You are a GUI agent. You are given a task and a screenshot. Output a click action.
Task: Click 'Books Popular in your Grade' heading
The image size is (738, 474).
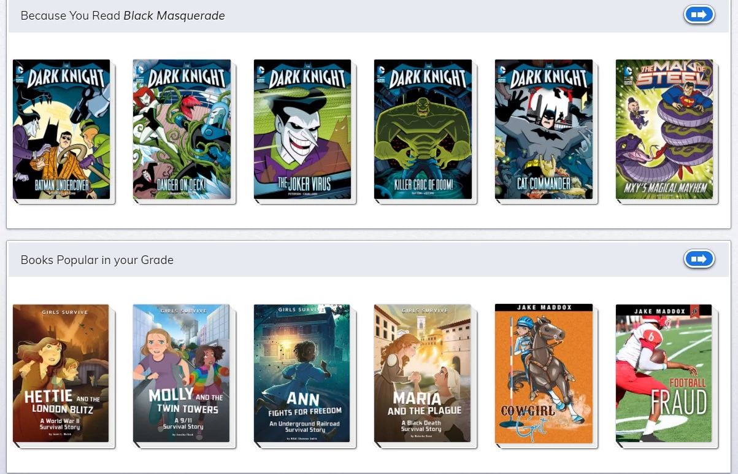[x=97, y=260]
